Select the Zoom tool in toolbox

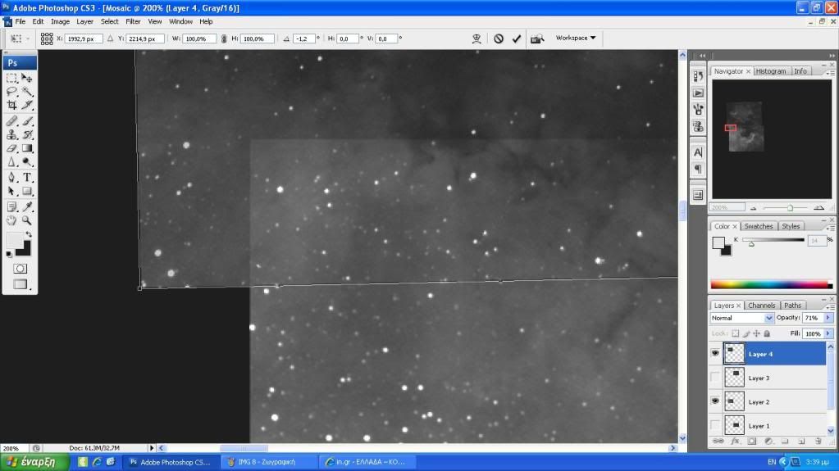(27, 220)
